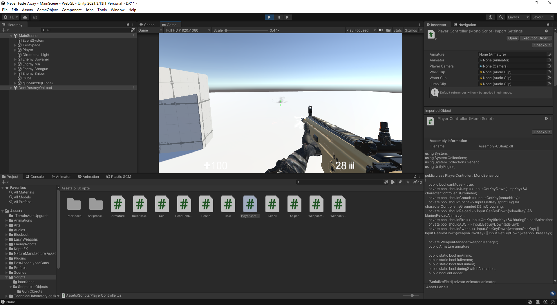Pause the game with the Pause button
557x305 pixels.
[278, 17]
